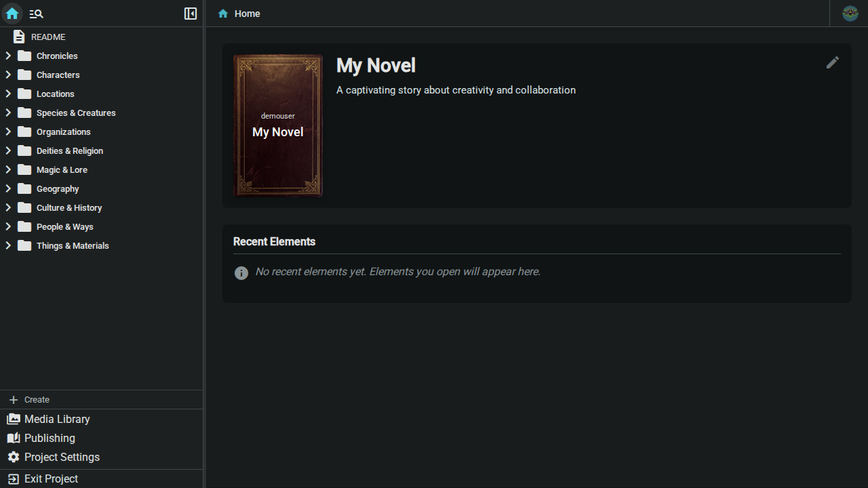
Task: Click the Publishing book icon
Action: [x=14, y=438]
